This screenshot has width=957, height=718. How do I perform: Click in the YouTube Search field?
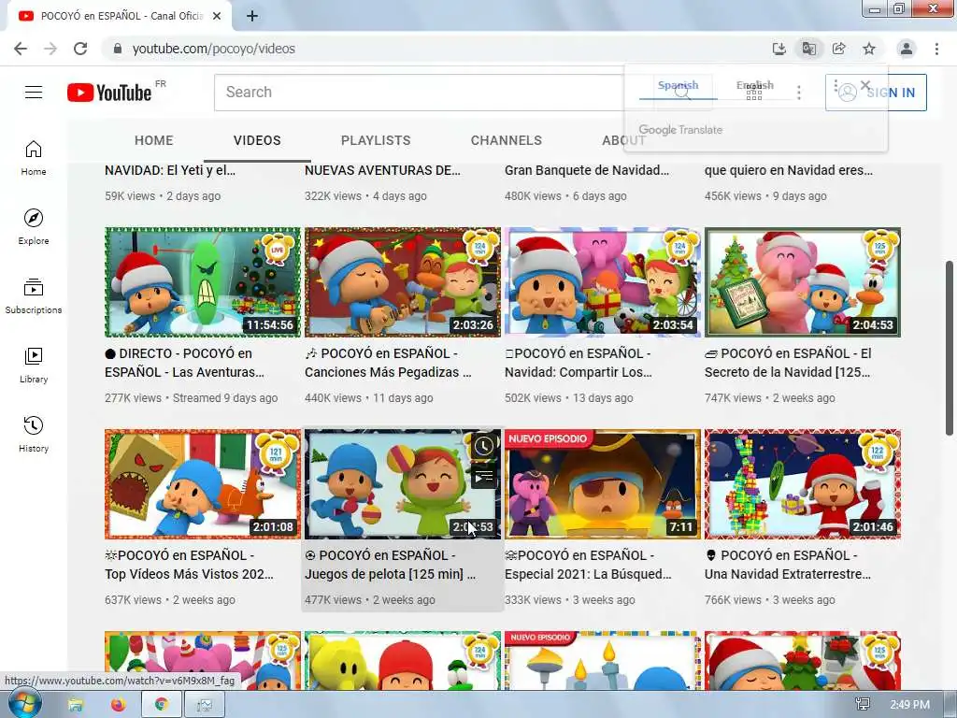tap(434, 93)
